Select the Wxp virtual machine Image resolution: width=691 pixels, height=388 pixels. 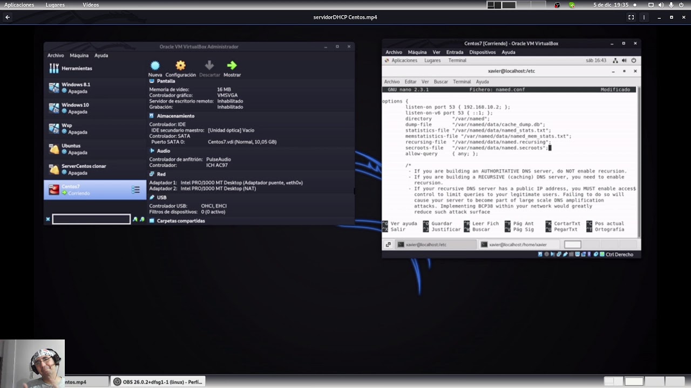95,128
